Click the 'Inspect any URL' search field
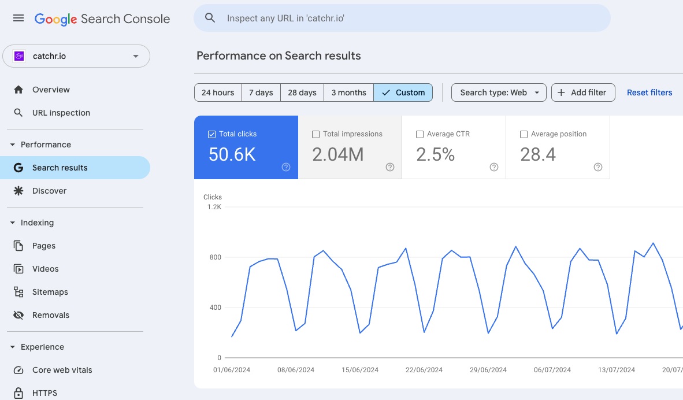Screen dimensions: 683x400 (402, 18)
